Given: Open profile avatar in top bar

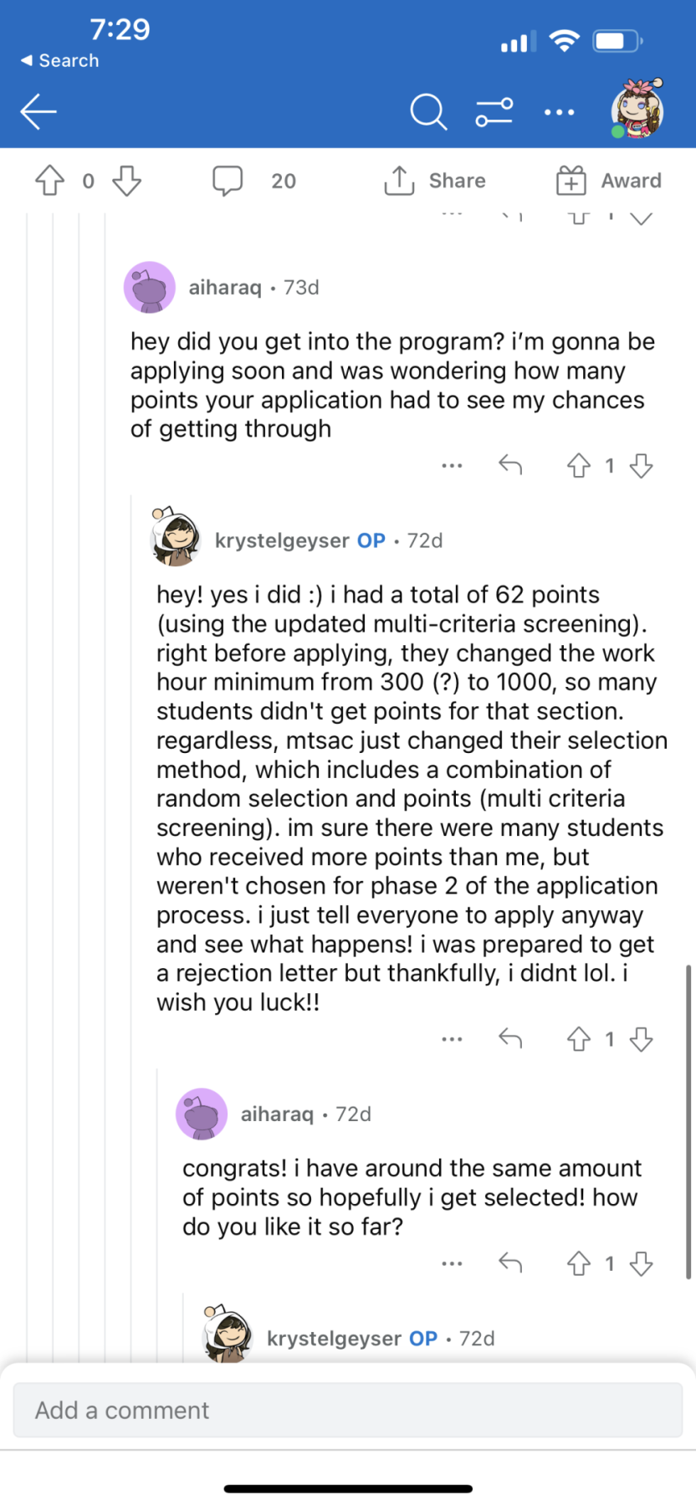Looking at the screenshot, I should click(637, 109).
